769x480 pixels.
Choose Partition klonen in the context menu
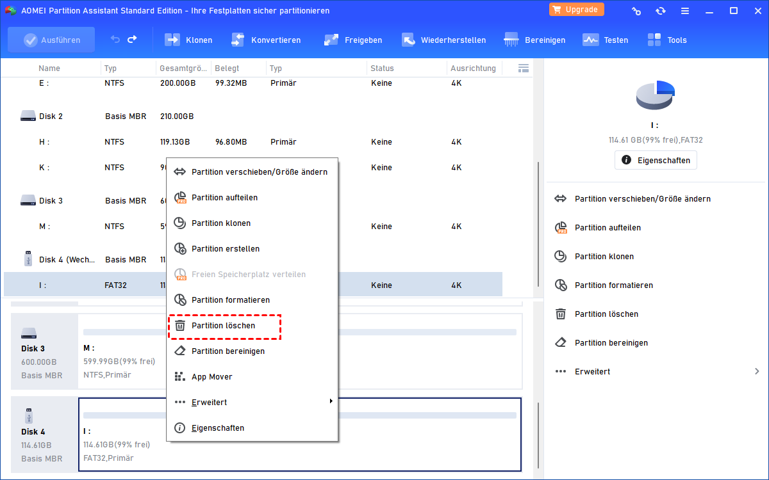point(252,223)
